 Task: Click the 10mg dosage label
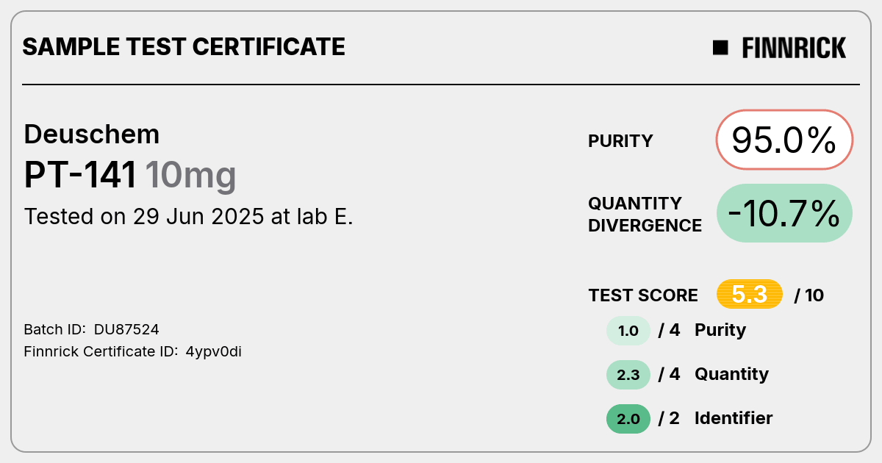click(190, 176)
